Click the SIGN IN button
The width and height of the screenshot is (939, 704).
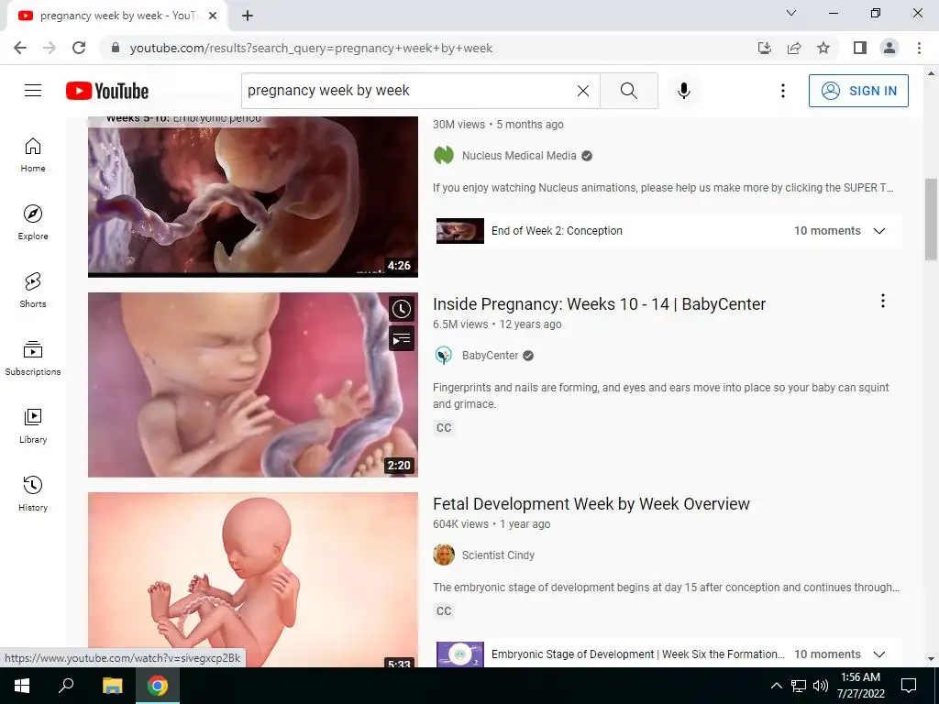pos(858,91)
